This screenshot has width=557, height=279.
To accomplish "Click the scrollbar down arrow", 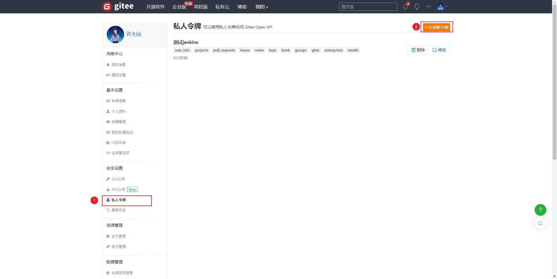I will click(x=554, y=276).
